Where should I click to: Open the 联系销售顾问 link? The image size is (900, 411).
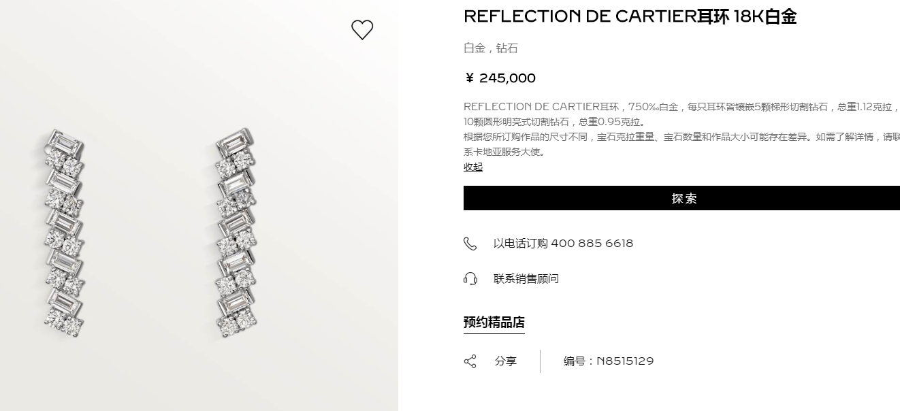click(526, 279)
